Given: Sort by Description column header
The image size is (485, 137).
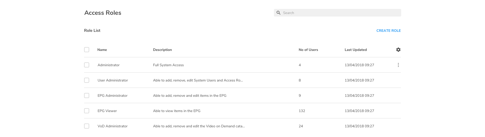Looking at the screenshot, I should [162, 50].
